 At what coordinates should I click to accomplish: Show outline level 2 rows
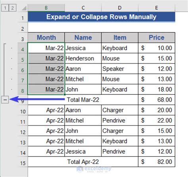tap(12, 8)
